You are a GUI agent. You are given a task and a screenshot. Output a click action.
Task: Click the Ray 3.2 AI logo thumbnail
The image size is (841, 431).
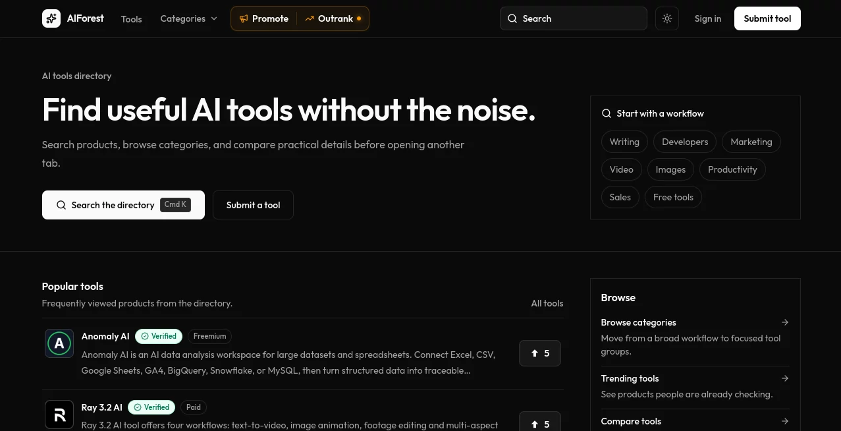tap(59, 415)
